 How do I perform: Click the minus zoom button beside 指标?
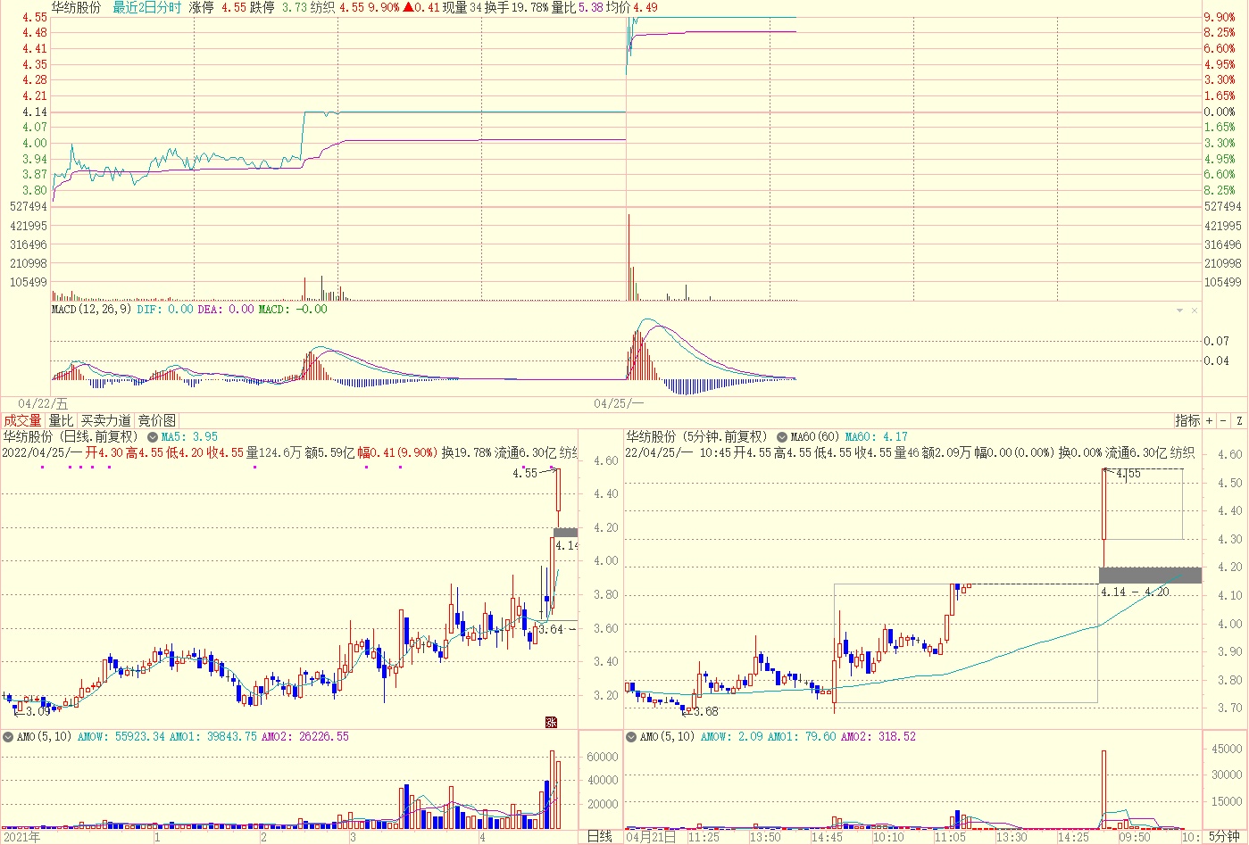[x=1224, y=420]
